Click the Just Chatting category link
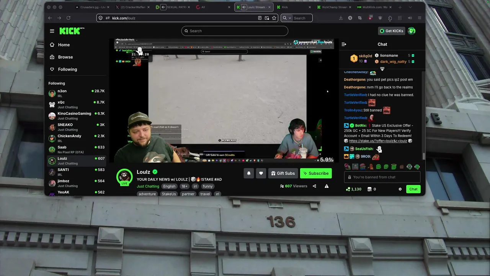 (x=148, y=186)
